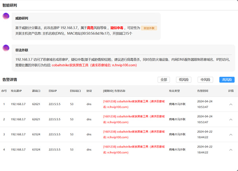Select the 高风险 filter button
The image size is (238, 171).
click(227, 80)
